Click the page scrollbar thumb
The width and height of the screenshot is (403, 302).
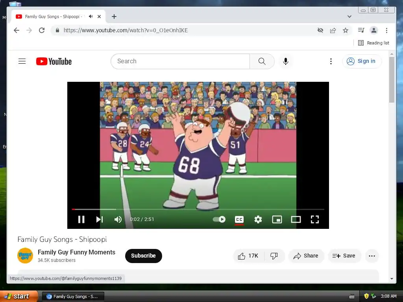(x=392, y=79)
